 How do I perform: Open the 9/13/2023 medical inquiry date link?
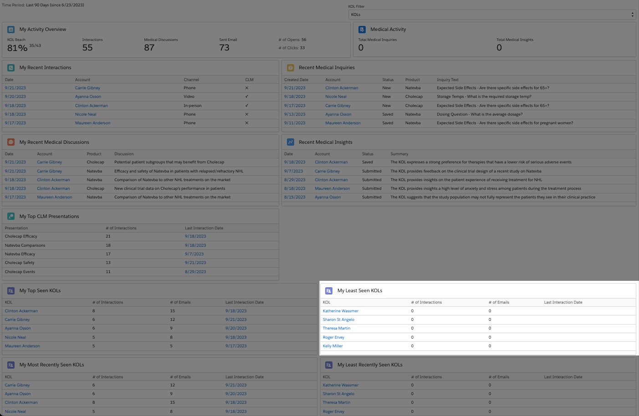295,114
